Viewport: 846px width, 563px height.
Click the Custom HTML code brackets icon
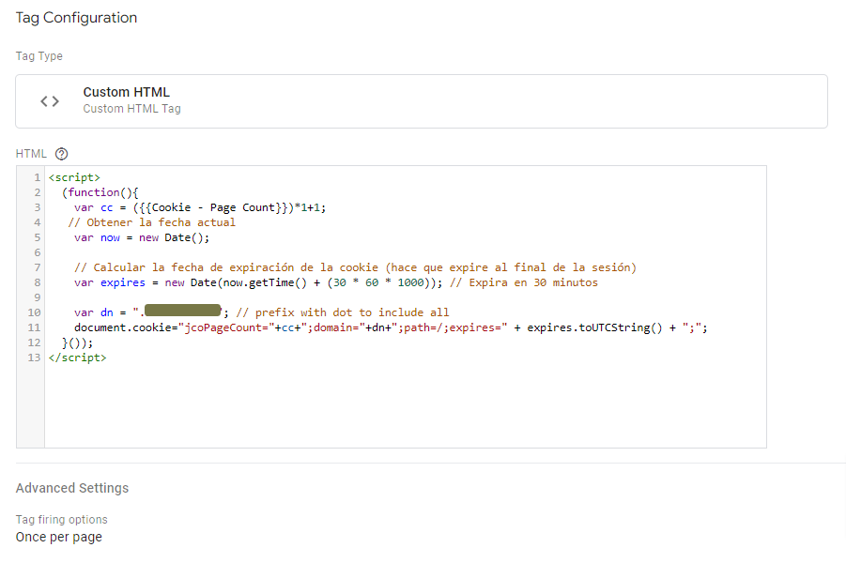click(x=50, y=100)
